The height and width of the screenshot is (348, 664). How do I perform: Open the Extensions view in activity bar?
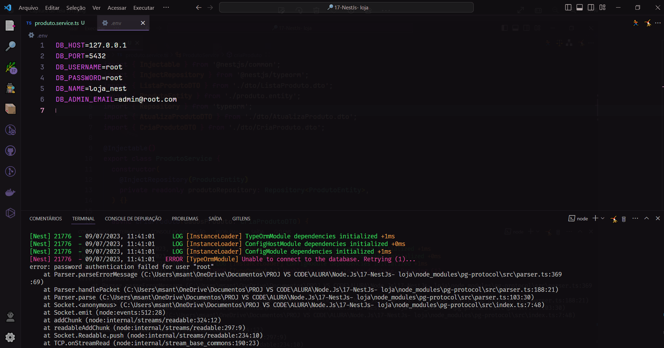coord(10,109)
